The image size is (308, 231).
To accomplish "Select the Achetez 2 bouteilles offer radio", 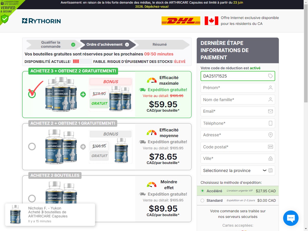I will 32,198.
